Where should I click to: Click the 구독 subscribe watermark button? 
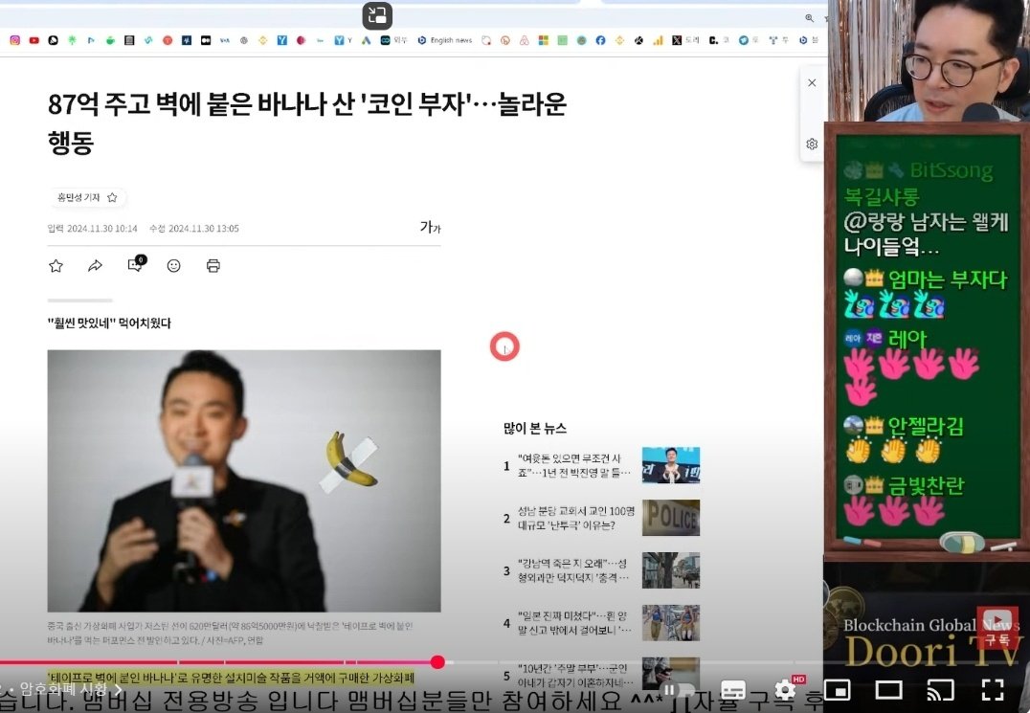point(997,629)
